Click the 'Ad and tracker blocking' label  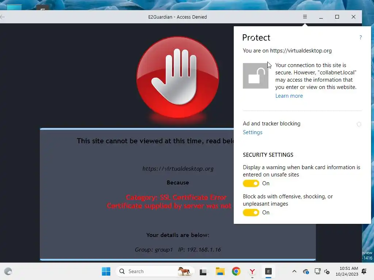pos(271,124)
